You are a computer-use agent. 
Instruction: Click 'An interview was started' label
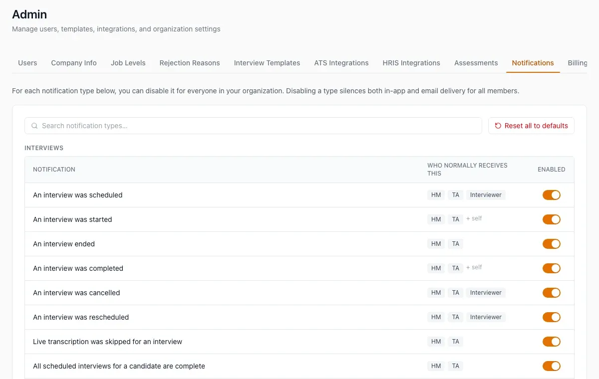point(72,219)
